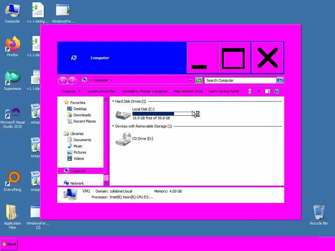Screen dimensions: 335x251
Task: Click arrow after Computer in breadcrumb
Action: pos(111,80)
